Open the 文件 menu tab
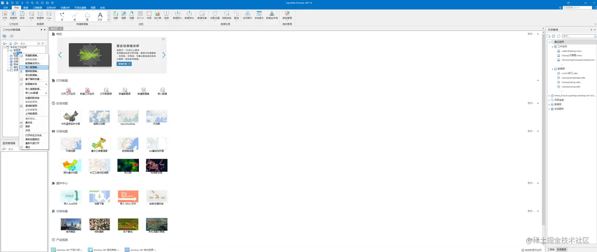 pos(6,7)
